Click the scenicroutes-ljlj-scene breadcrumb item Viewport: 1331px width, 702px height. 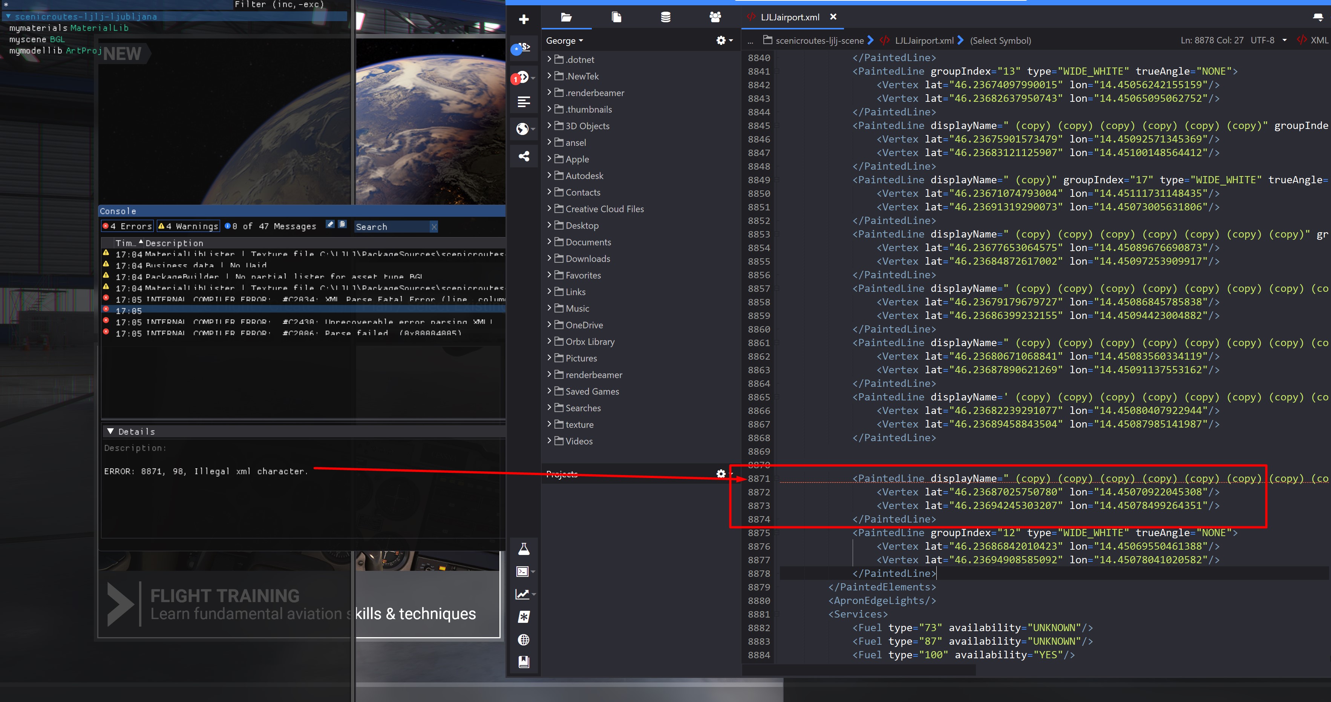point(821,40)
